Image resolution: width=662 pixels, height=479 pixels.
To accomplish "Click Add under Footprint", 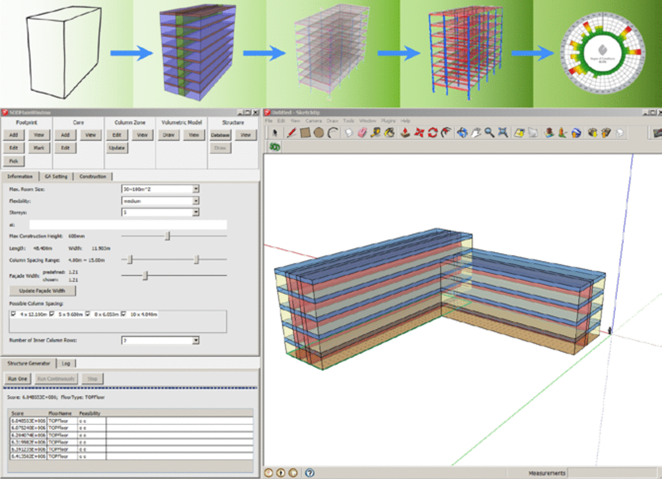I will click(14, 135).
